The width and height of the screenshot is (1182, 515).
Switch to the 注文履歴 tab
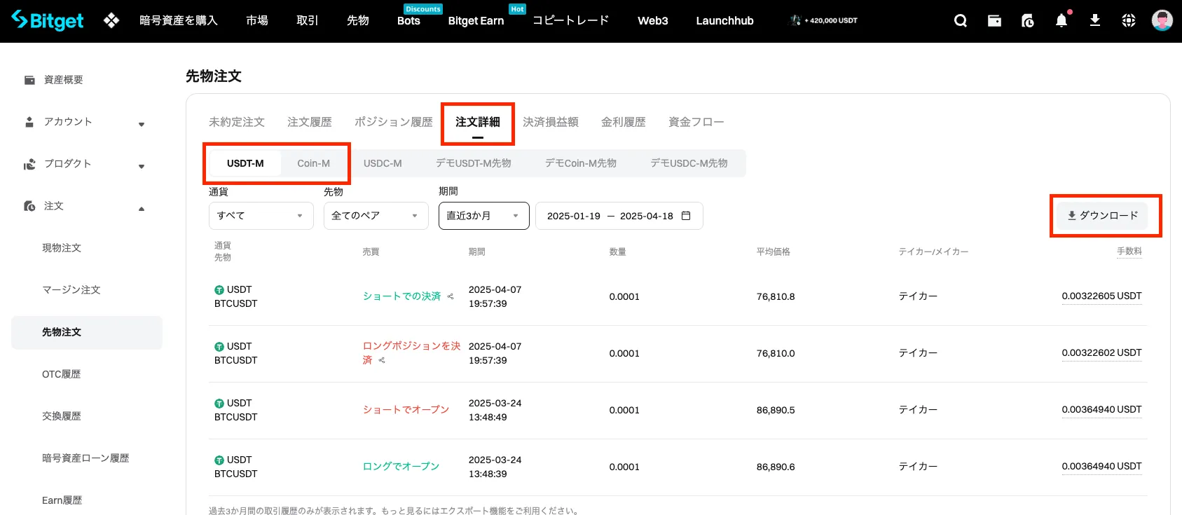click(x=310, y=122)
